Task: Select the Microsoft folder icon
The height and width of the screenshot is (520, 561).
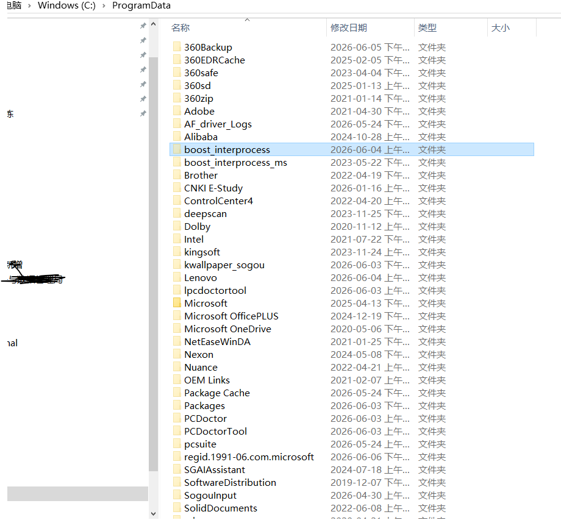Action: (177, 303)
